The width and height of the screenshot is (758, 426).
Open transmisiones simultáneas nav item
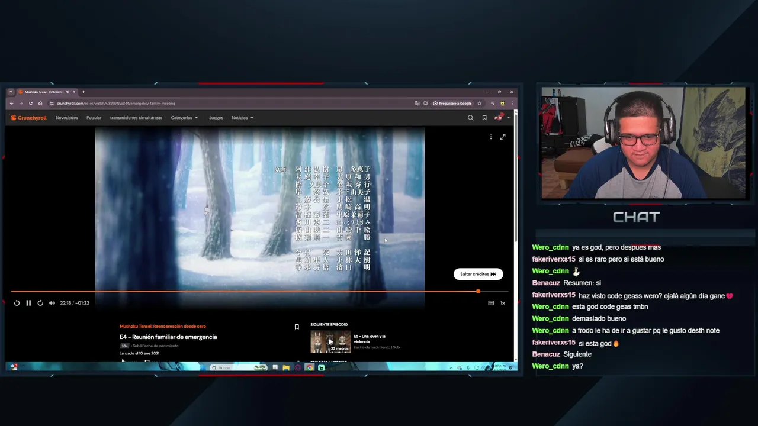coord(136,118)
